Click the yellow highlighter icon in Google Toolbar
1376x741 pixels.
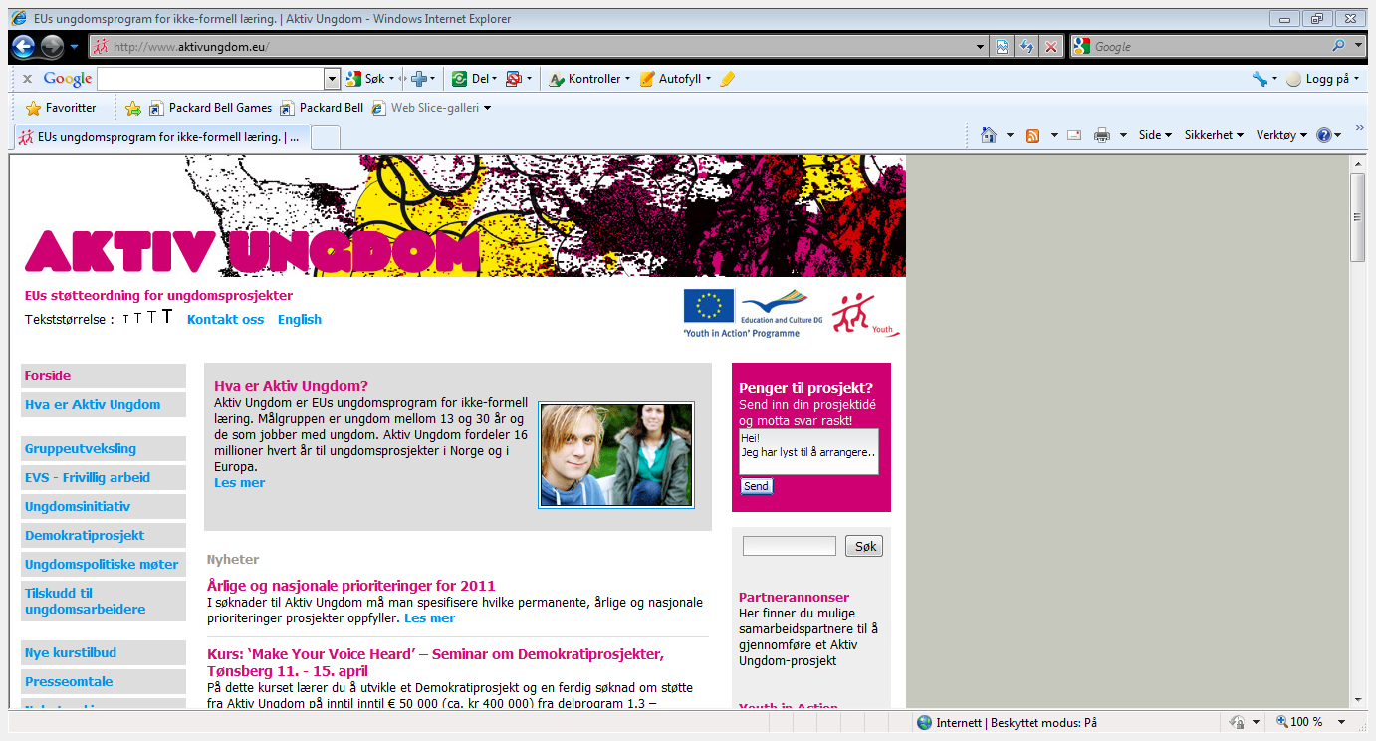click(727, 79)
